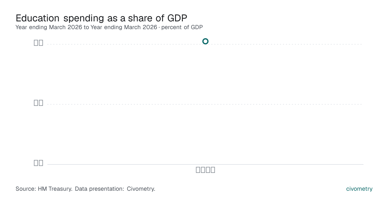Click the top y-axis tick label
The height and width of the screenshot is (204, 389).
39,42
